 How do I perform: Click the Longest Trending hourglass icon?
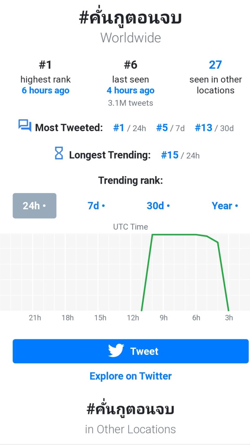[59, 153]
